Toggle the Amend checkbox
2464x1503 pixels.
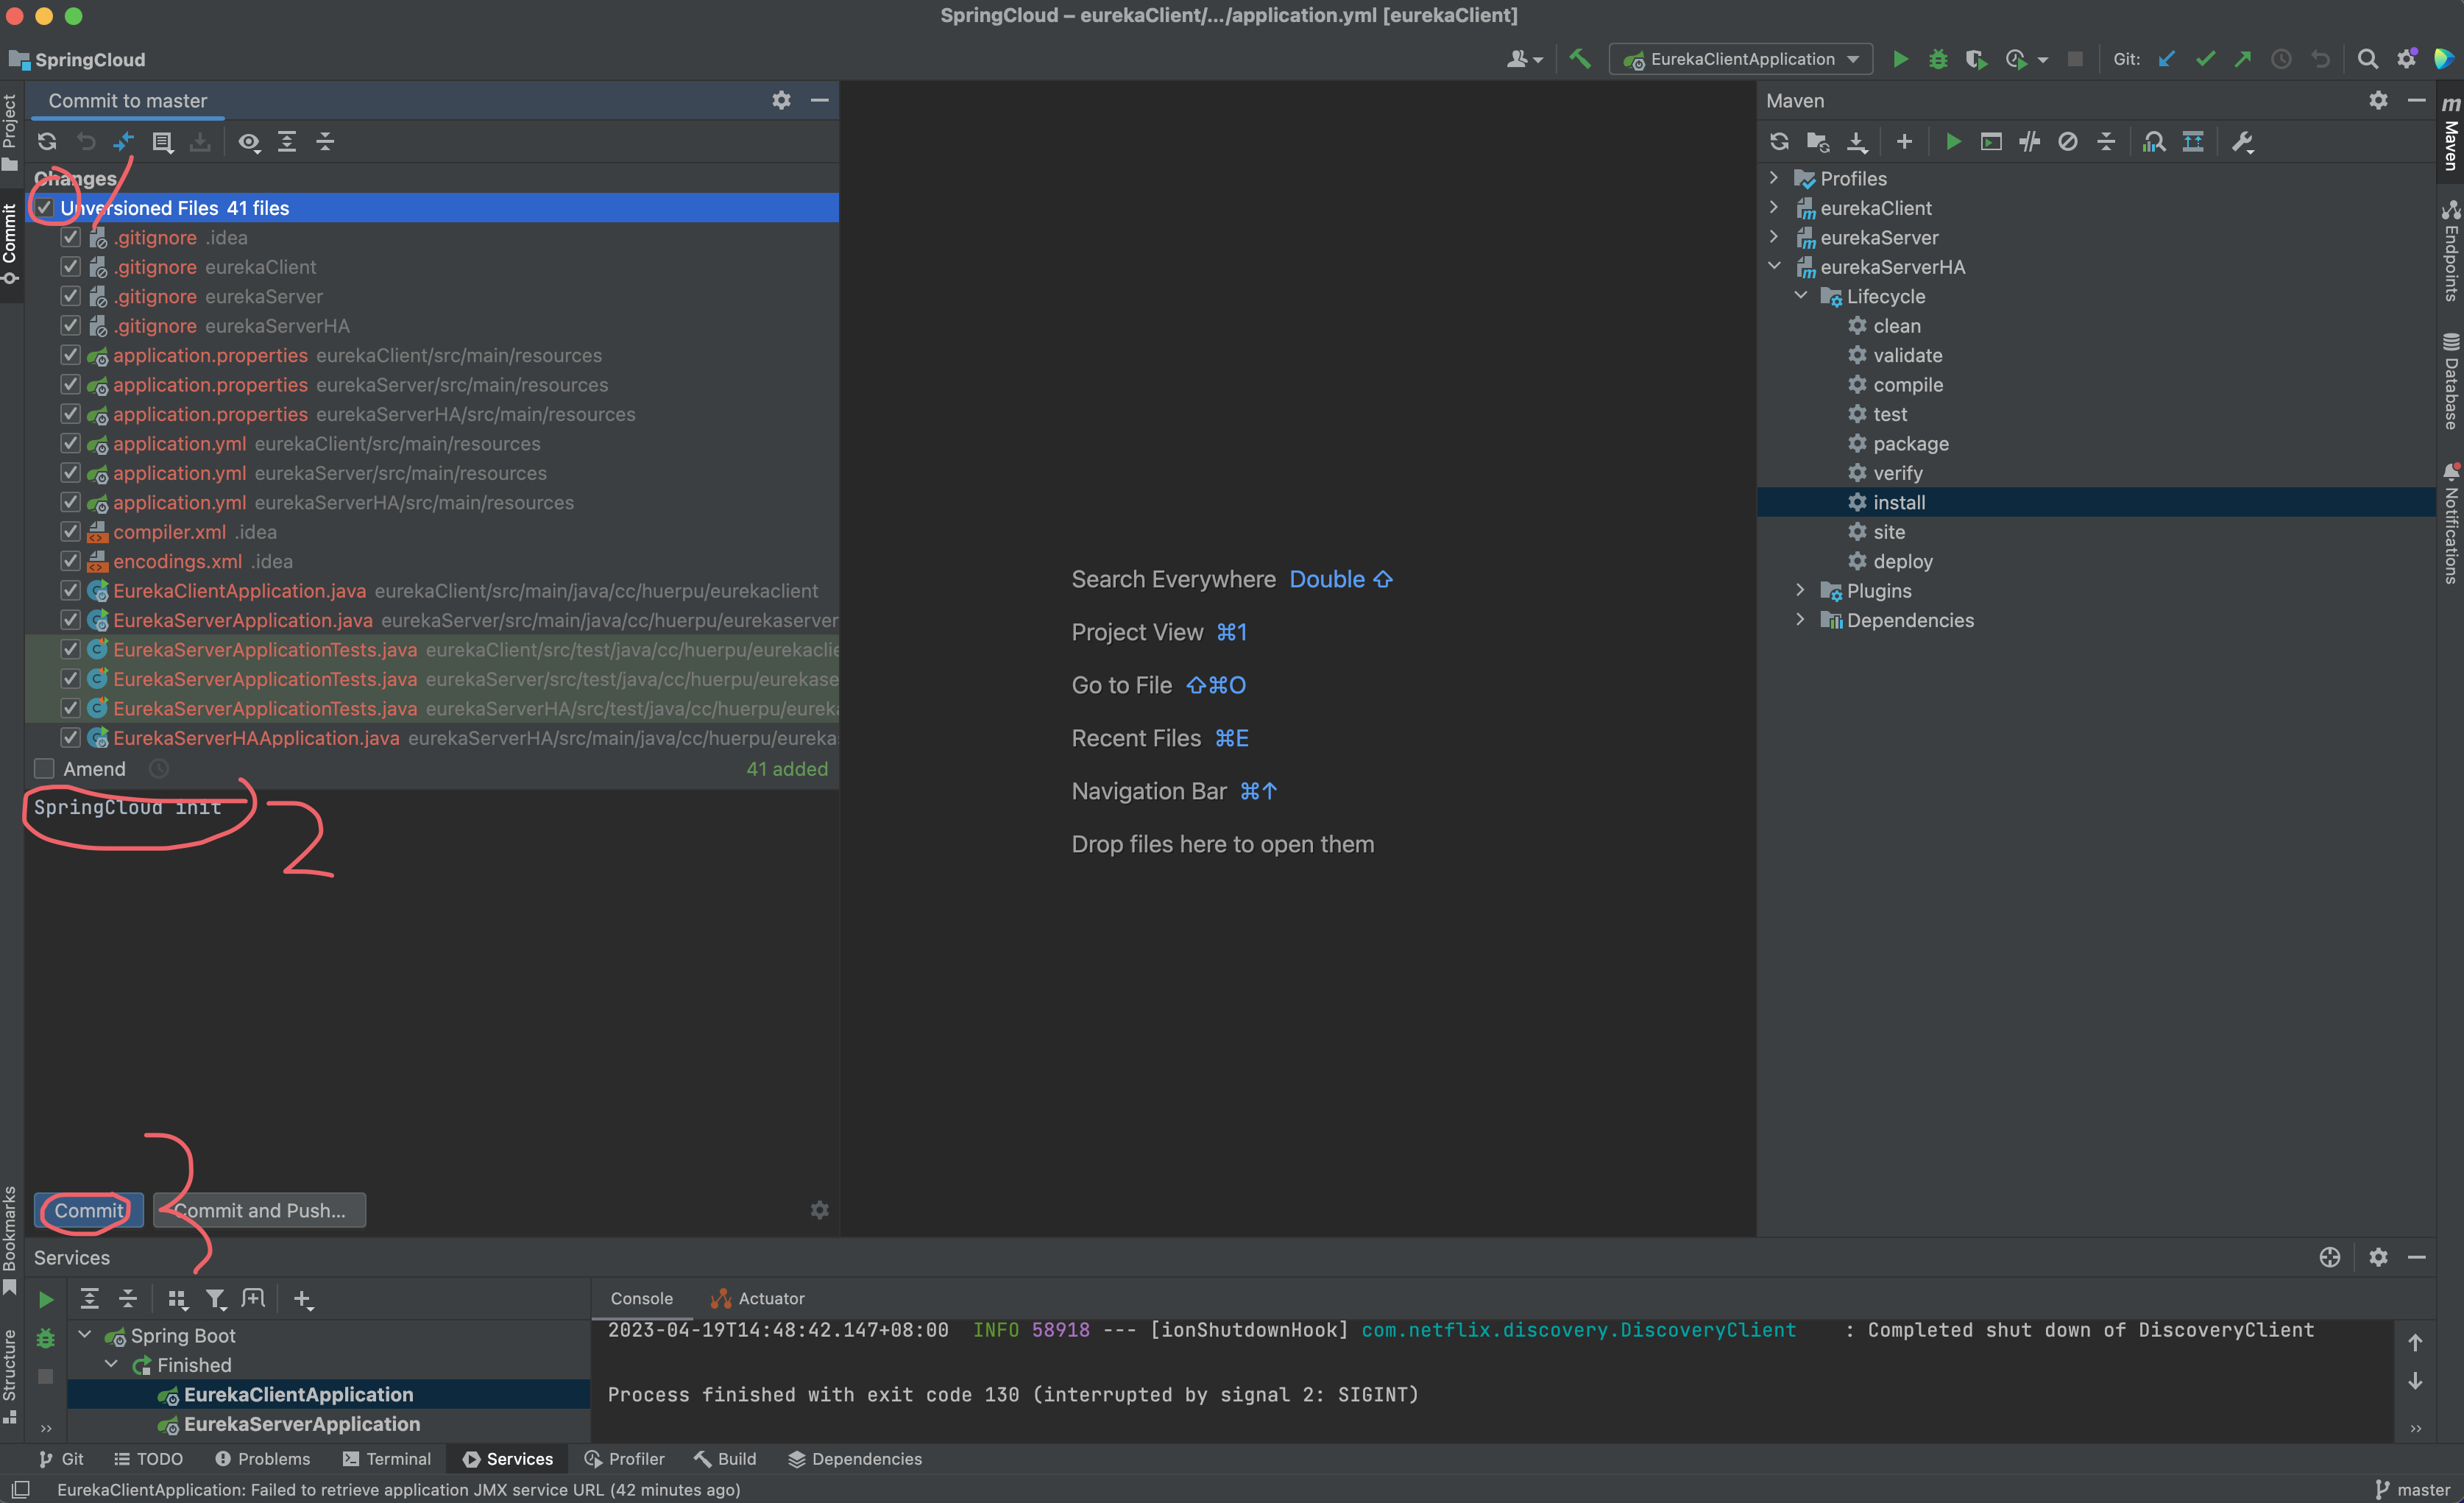click(44, 769)
